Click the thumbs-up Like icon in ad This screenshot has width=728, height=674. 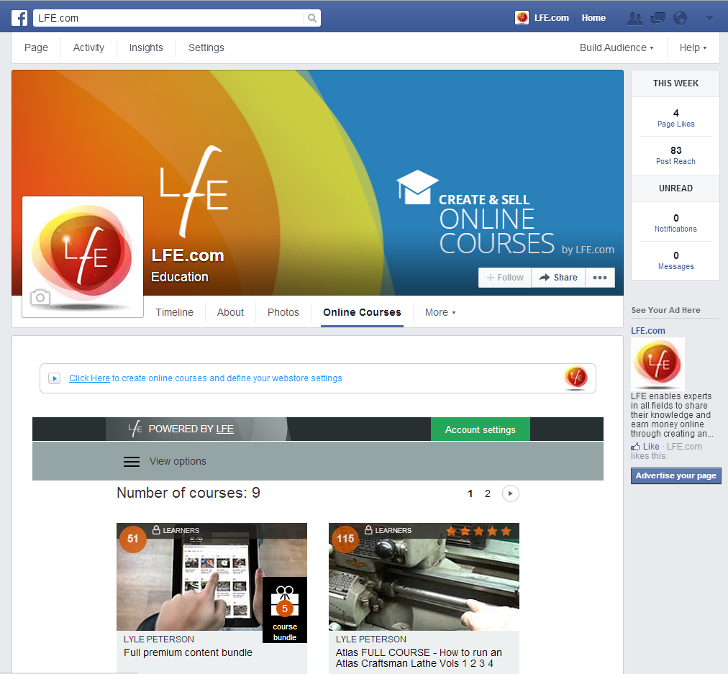click(635, 447)
